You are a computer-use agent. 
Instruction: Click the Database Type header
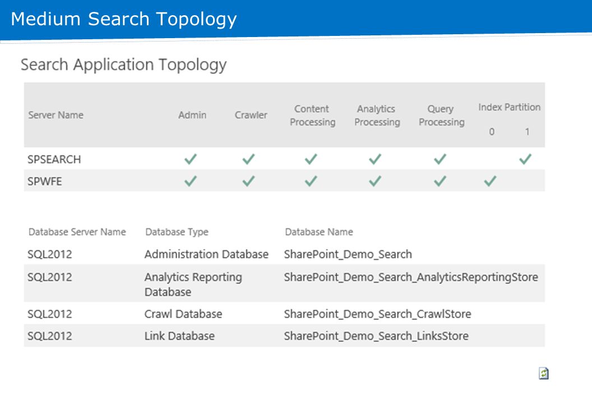pyautogui.click(x=177, y=232)
